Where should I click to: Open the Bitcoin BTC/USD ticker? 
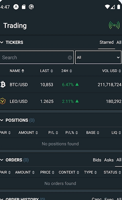pyautogui.click(x=61, y=85)
